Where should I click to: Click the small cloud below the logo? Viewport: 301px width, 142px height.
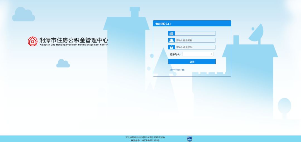coord(63,64)
